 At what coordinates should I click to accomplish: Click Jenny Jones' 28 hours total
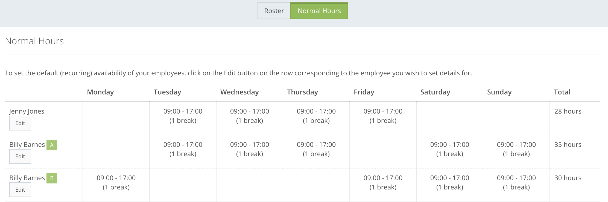tap(568, 111)
